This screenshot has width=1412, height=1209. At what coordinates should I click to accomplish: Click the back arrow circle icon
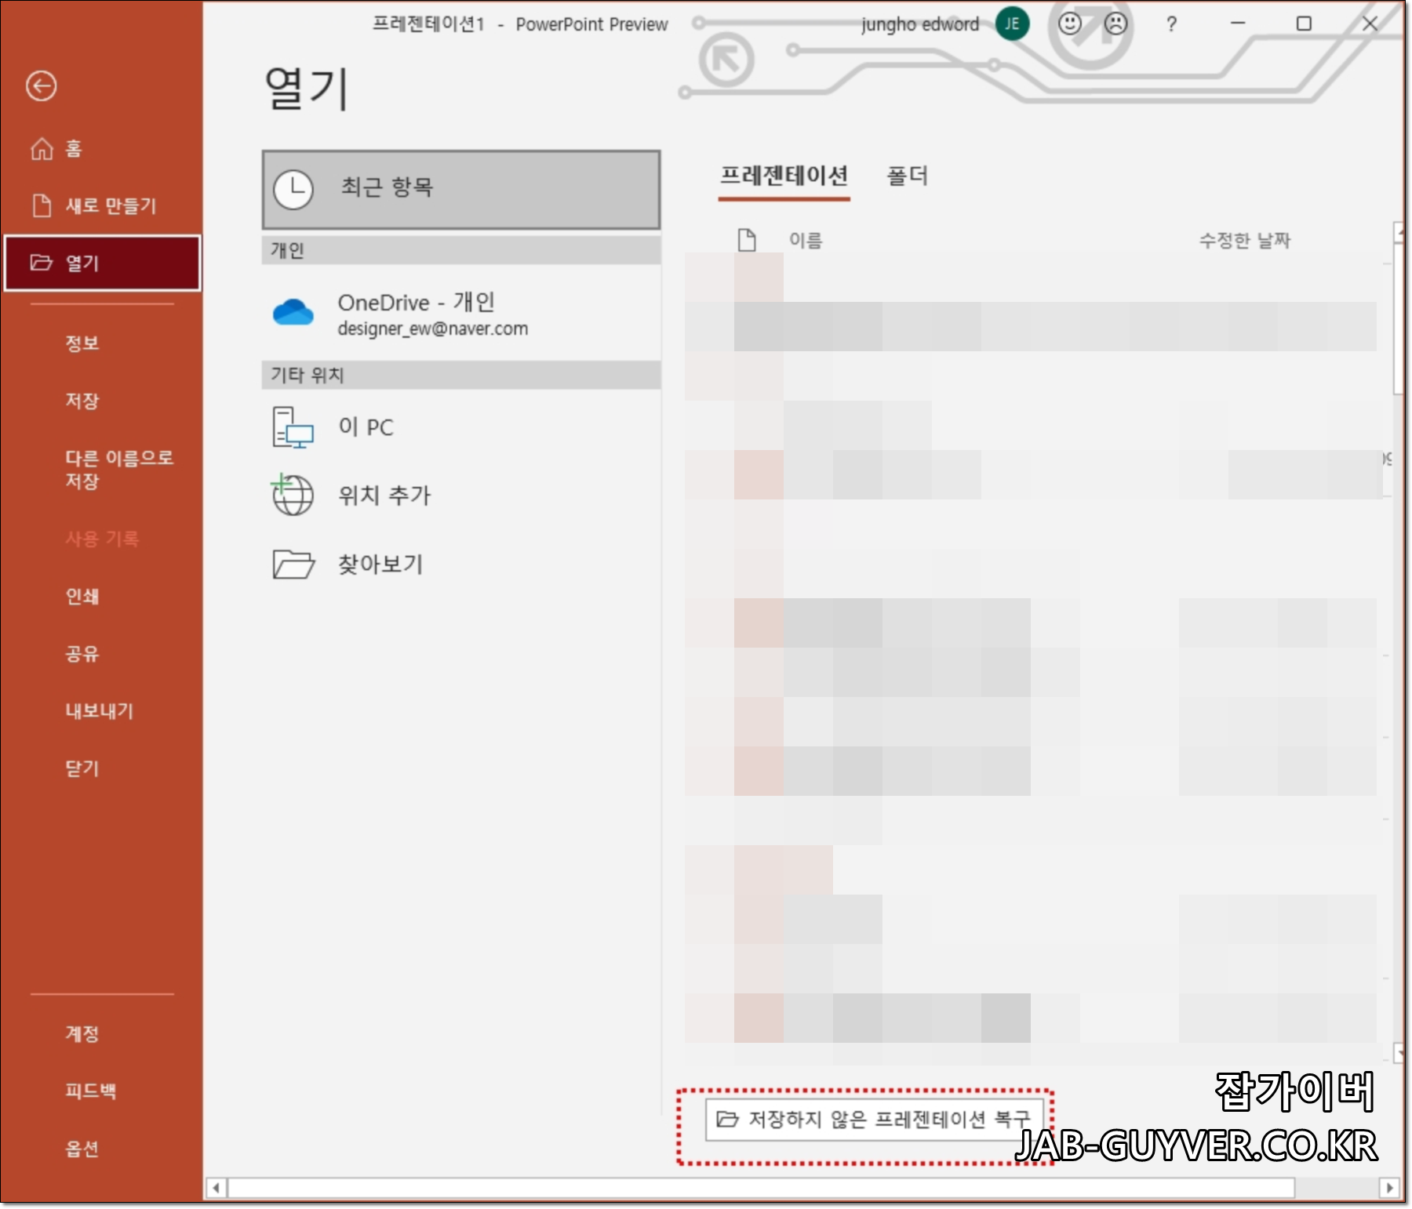[41, 85]
